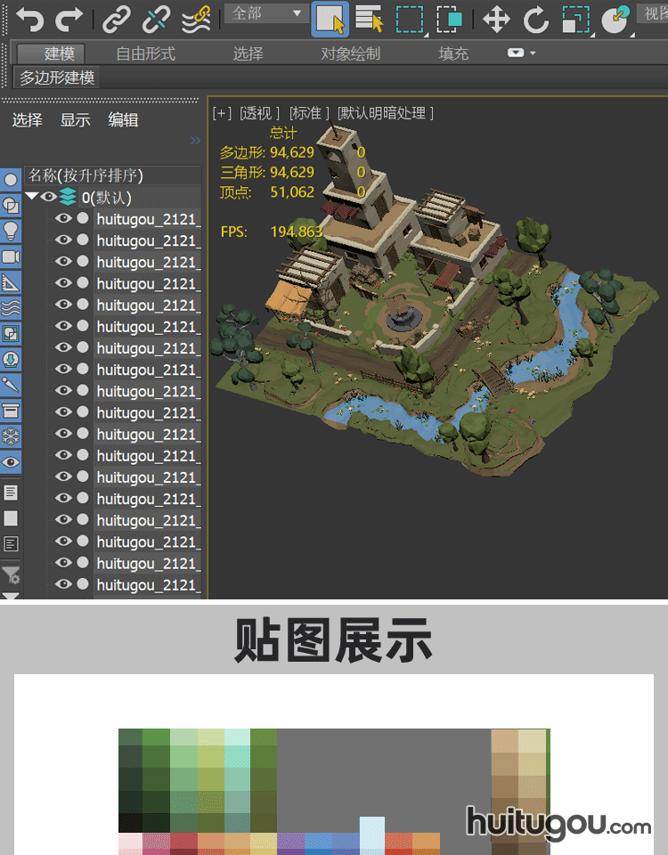The width and height of the screenshot is (668, 855).
Task: Collapse the 0(默认) layer tree arrow
Action: [32, 198]
